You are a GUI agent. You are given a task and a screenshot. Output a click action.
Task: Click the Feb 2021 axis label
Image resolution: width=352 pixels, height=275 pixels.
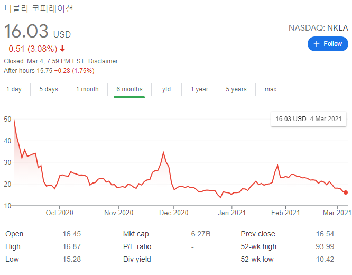(285, 213)
